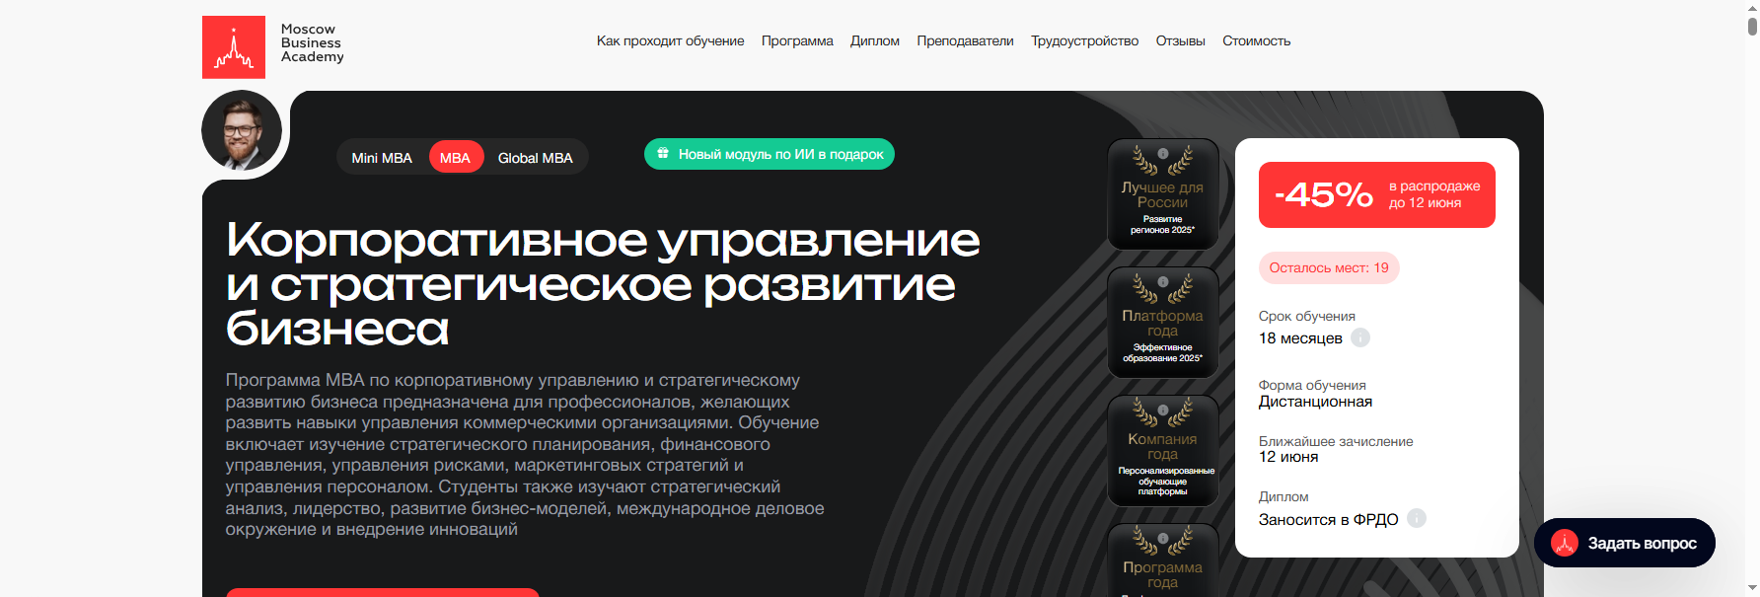Select the red MBA program tab
This screenshot has width=1760, height=597.
coord(456,158)
